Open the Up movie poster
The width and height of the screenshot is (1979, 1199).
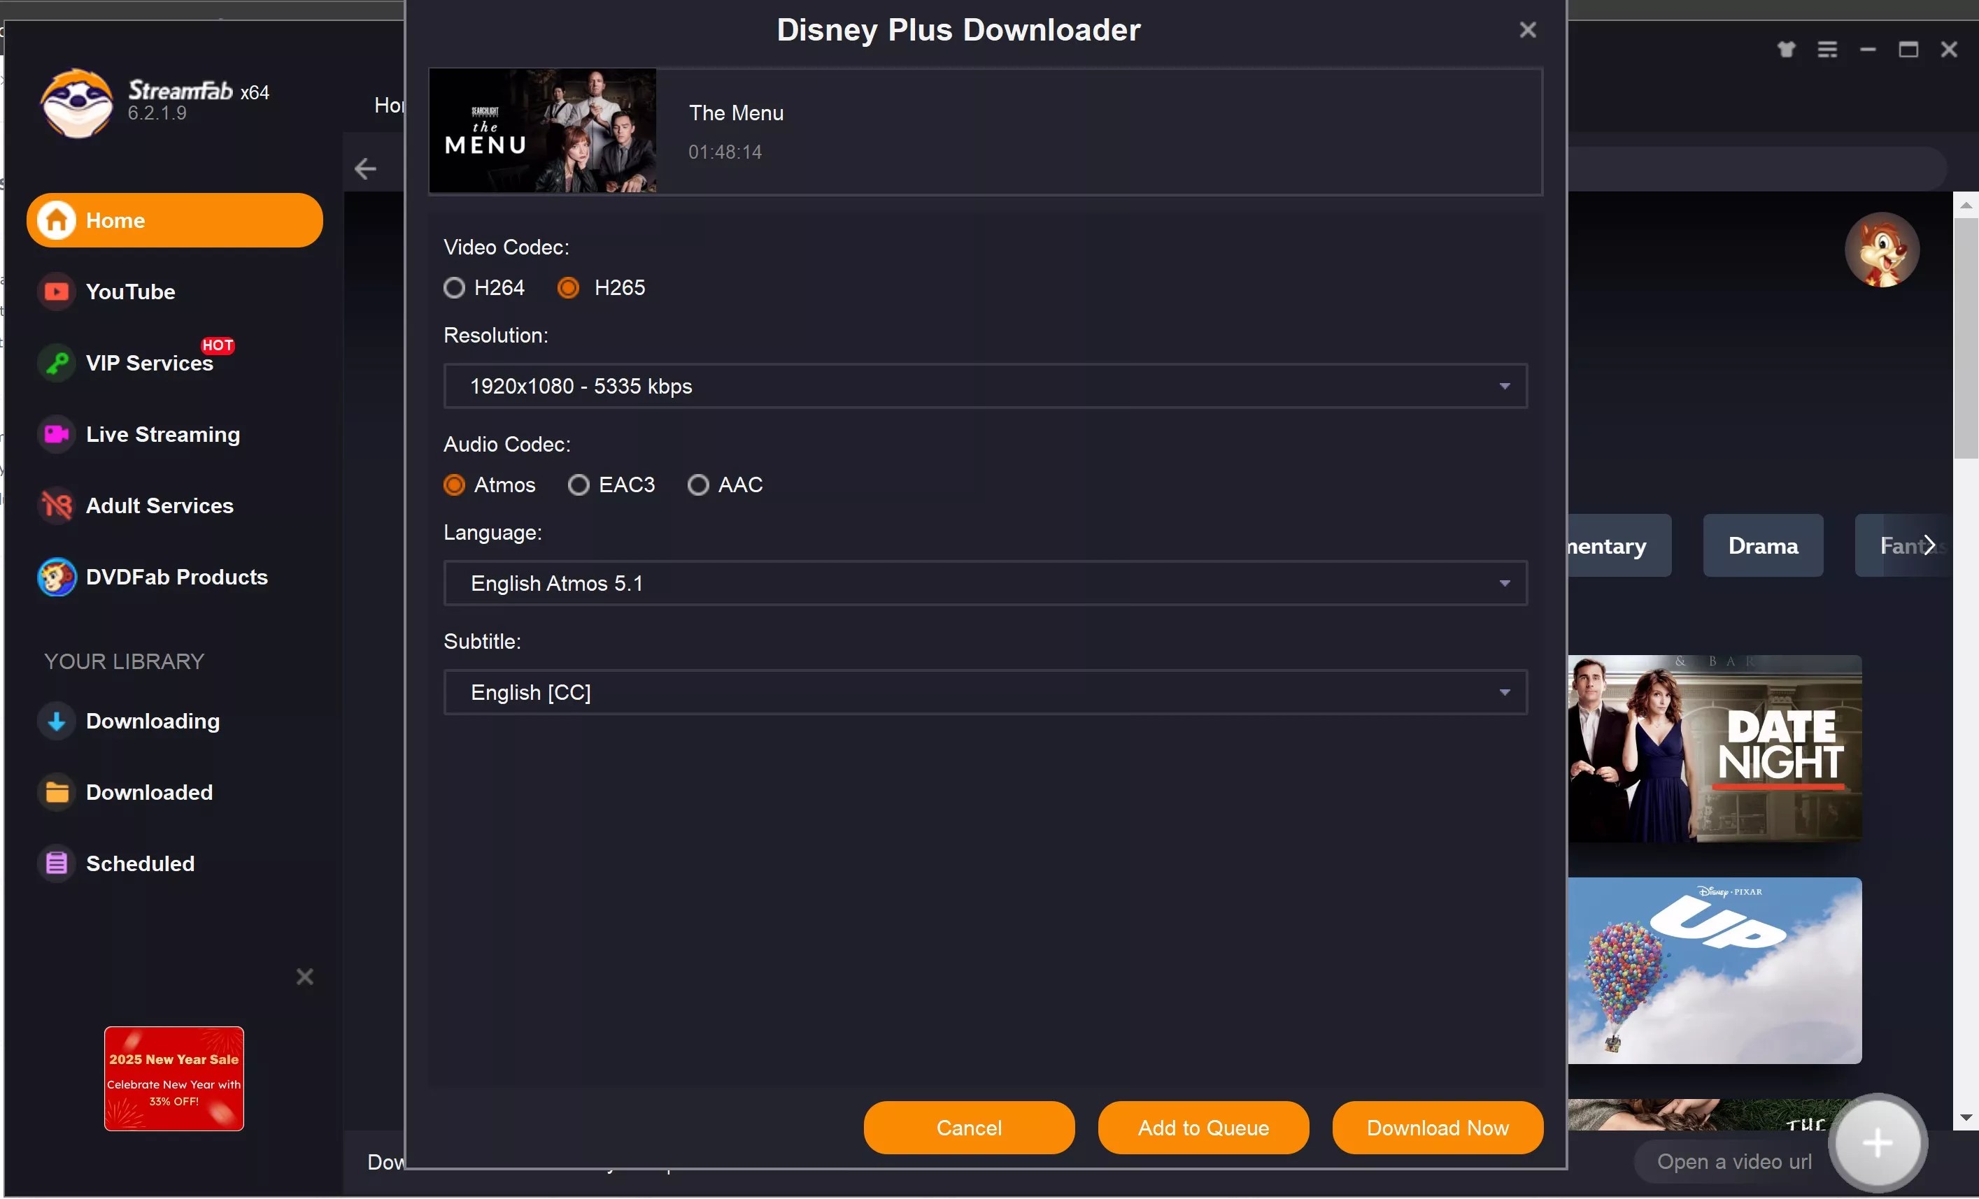point(1715,970)
